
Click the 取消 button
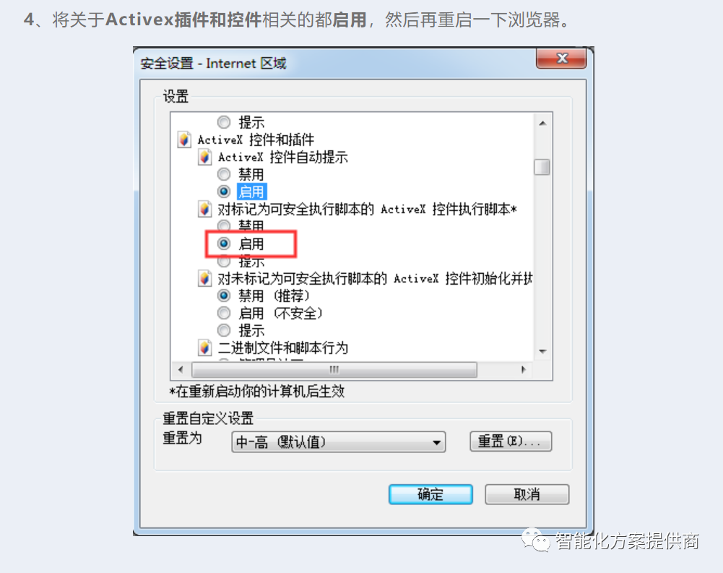(527, 494)
